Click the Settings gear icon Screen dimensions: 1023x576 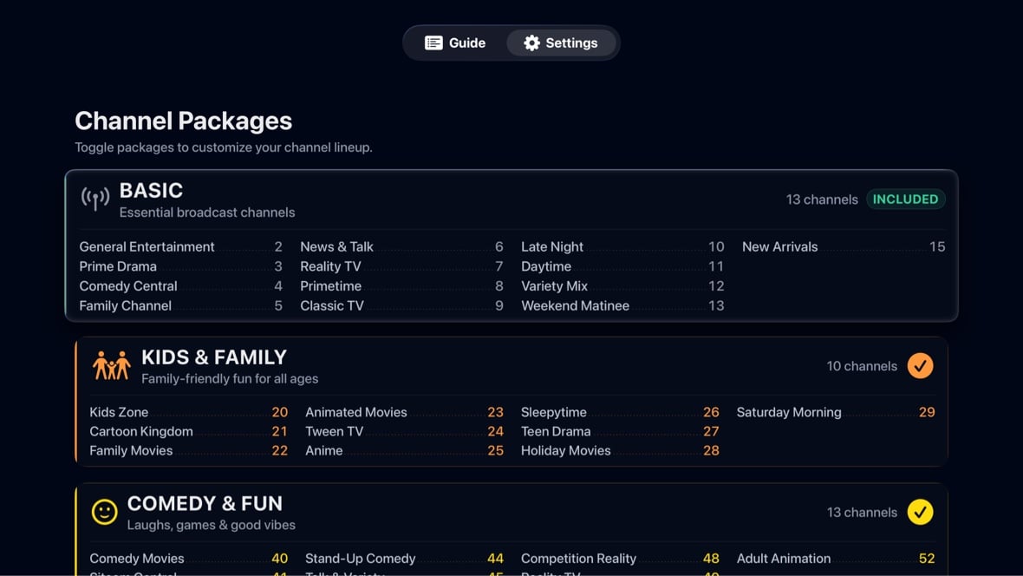pyautogui.click(x=532, y=43)
